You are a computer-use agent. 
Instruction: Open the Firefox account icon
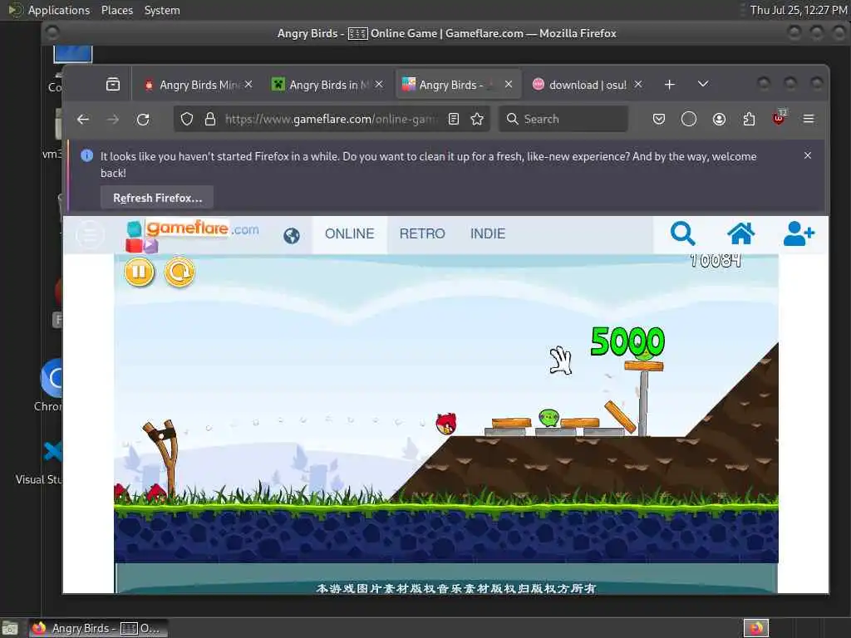[719, 119]
